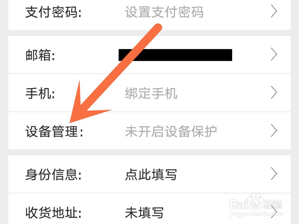Open the 手机 settings row
Image resolution: width=299 pixels, height=224 pixels.
pos(149,93)
